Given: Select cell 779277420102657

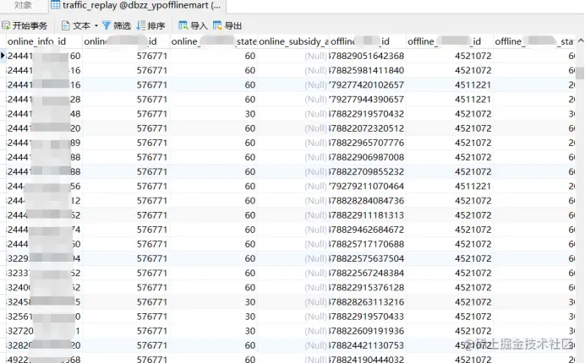Looking at the screenshot, I should [x=367, y=85].
